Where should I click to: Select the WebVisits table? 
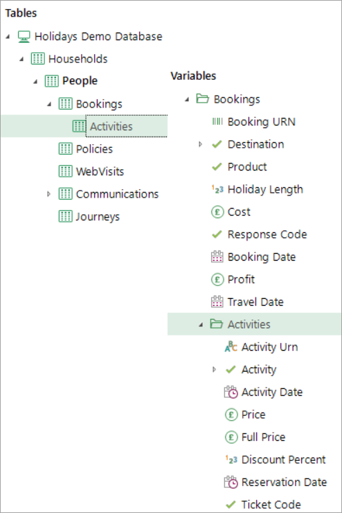[x=91, y=171]
